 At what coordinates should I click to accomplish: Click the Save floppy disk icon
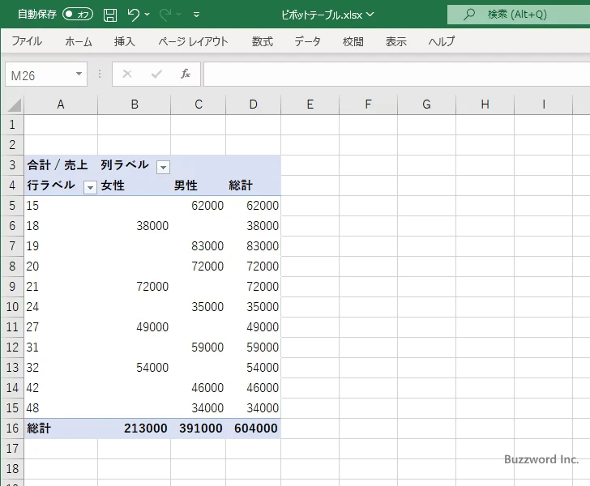[110, 15]
